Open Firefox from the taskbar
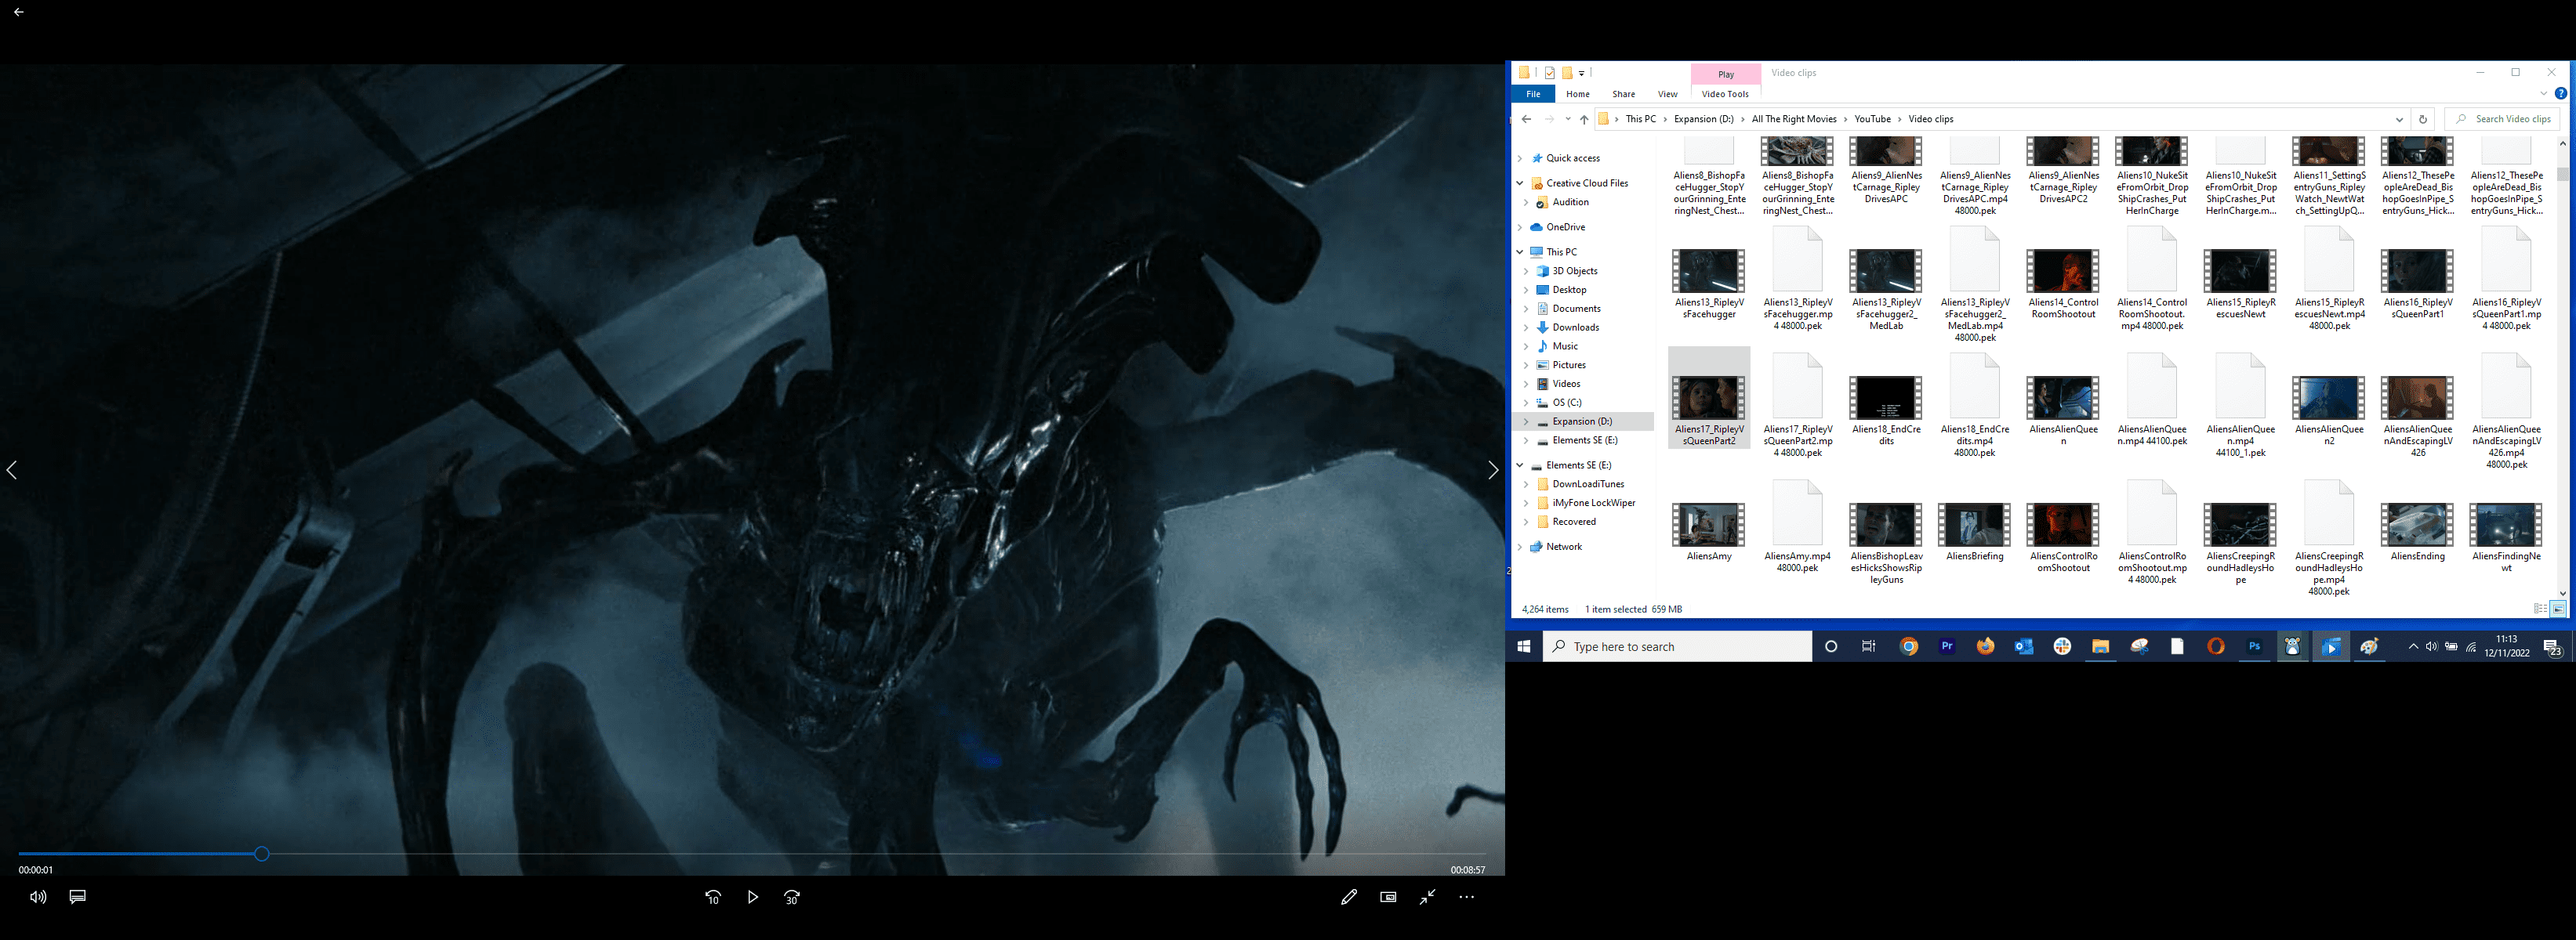Viewport: 2576px width, 940px height. 1985,646
